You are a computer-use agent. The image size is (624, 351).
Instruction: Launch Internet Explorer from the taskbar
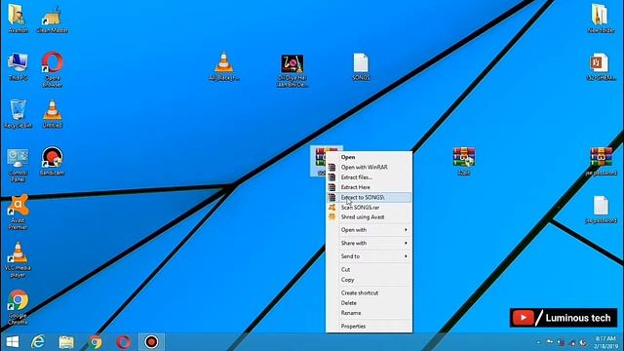(38, 342)
